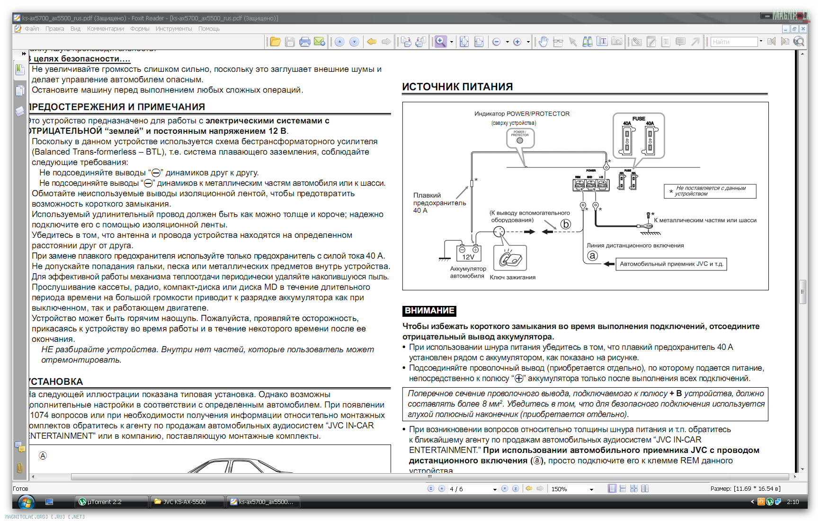This screenshot has width=820, height=521.
Task: Click the Fit Page icon
Action: [x=464, y=42]
